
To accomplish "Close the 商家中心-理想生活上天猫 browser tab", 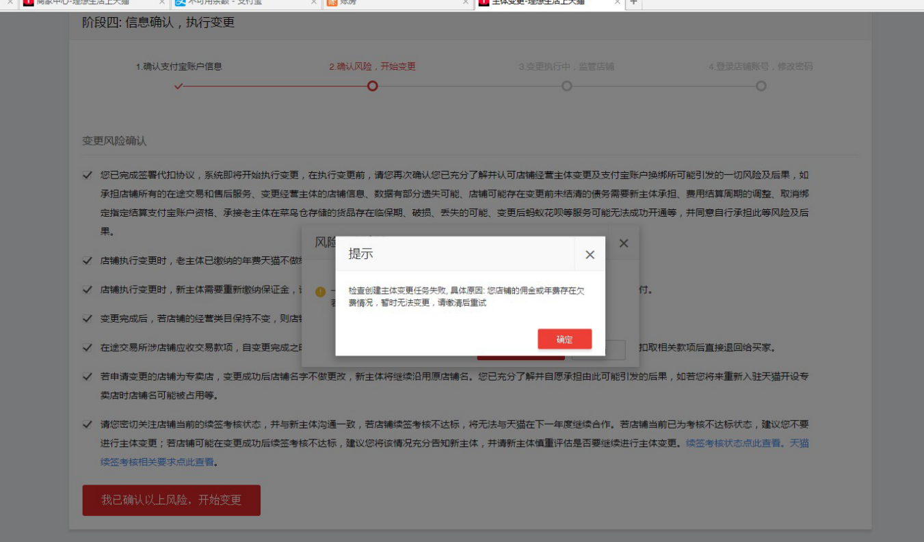I will (x=162, y=3).
